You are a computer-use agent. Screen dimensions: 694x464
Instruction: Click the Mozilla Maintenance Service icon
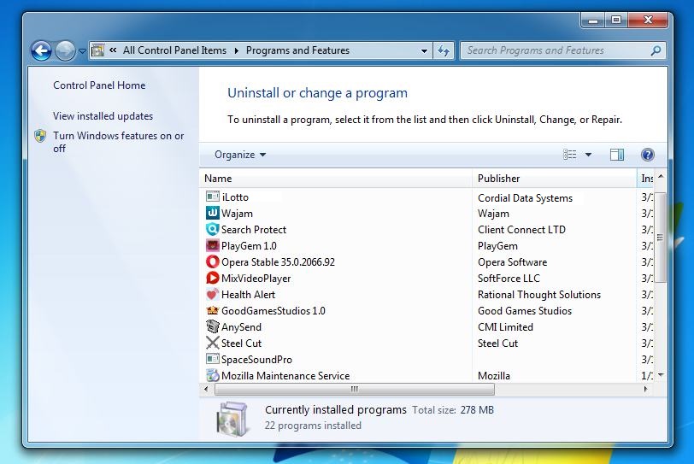(213, 375)
